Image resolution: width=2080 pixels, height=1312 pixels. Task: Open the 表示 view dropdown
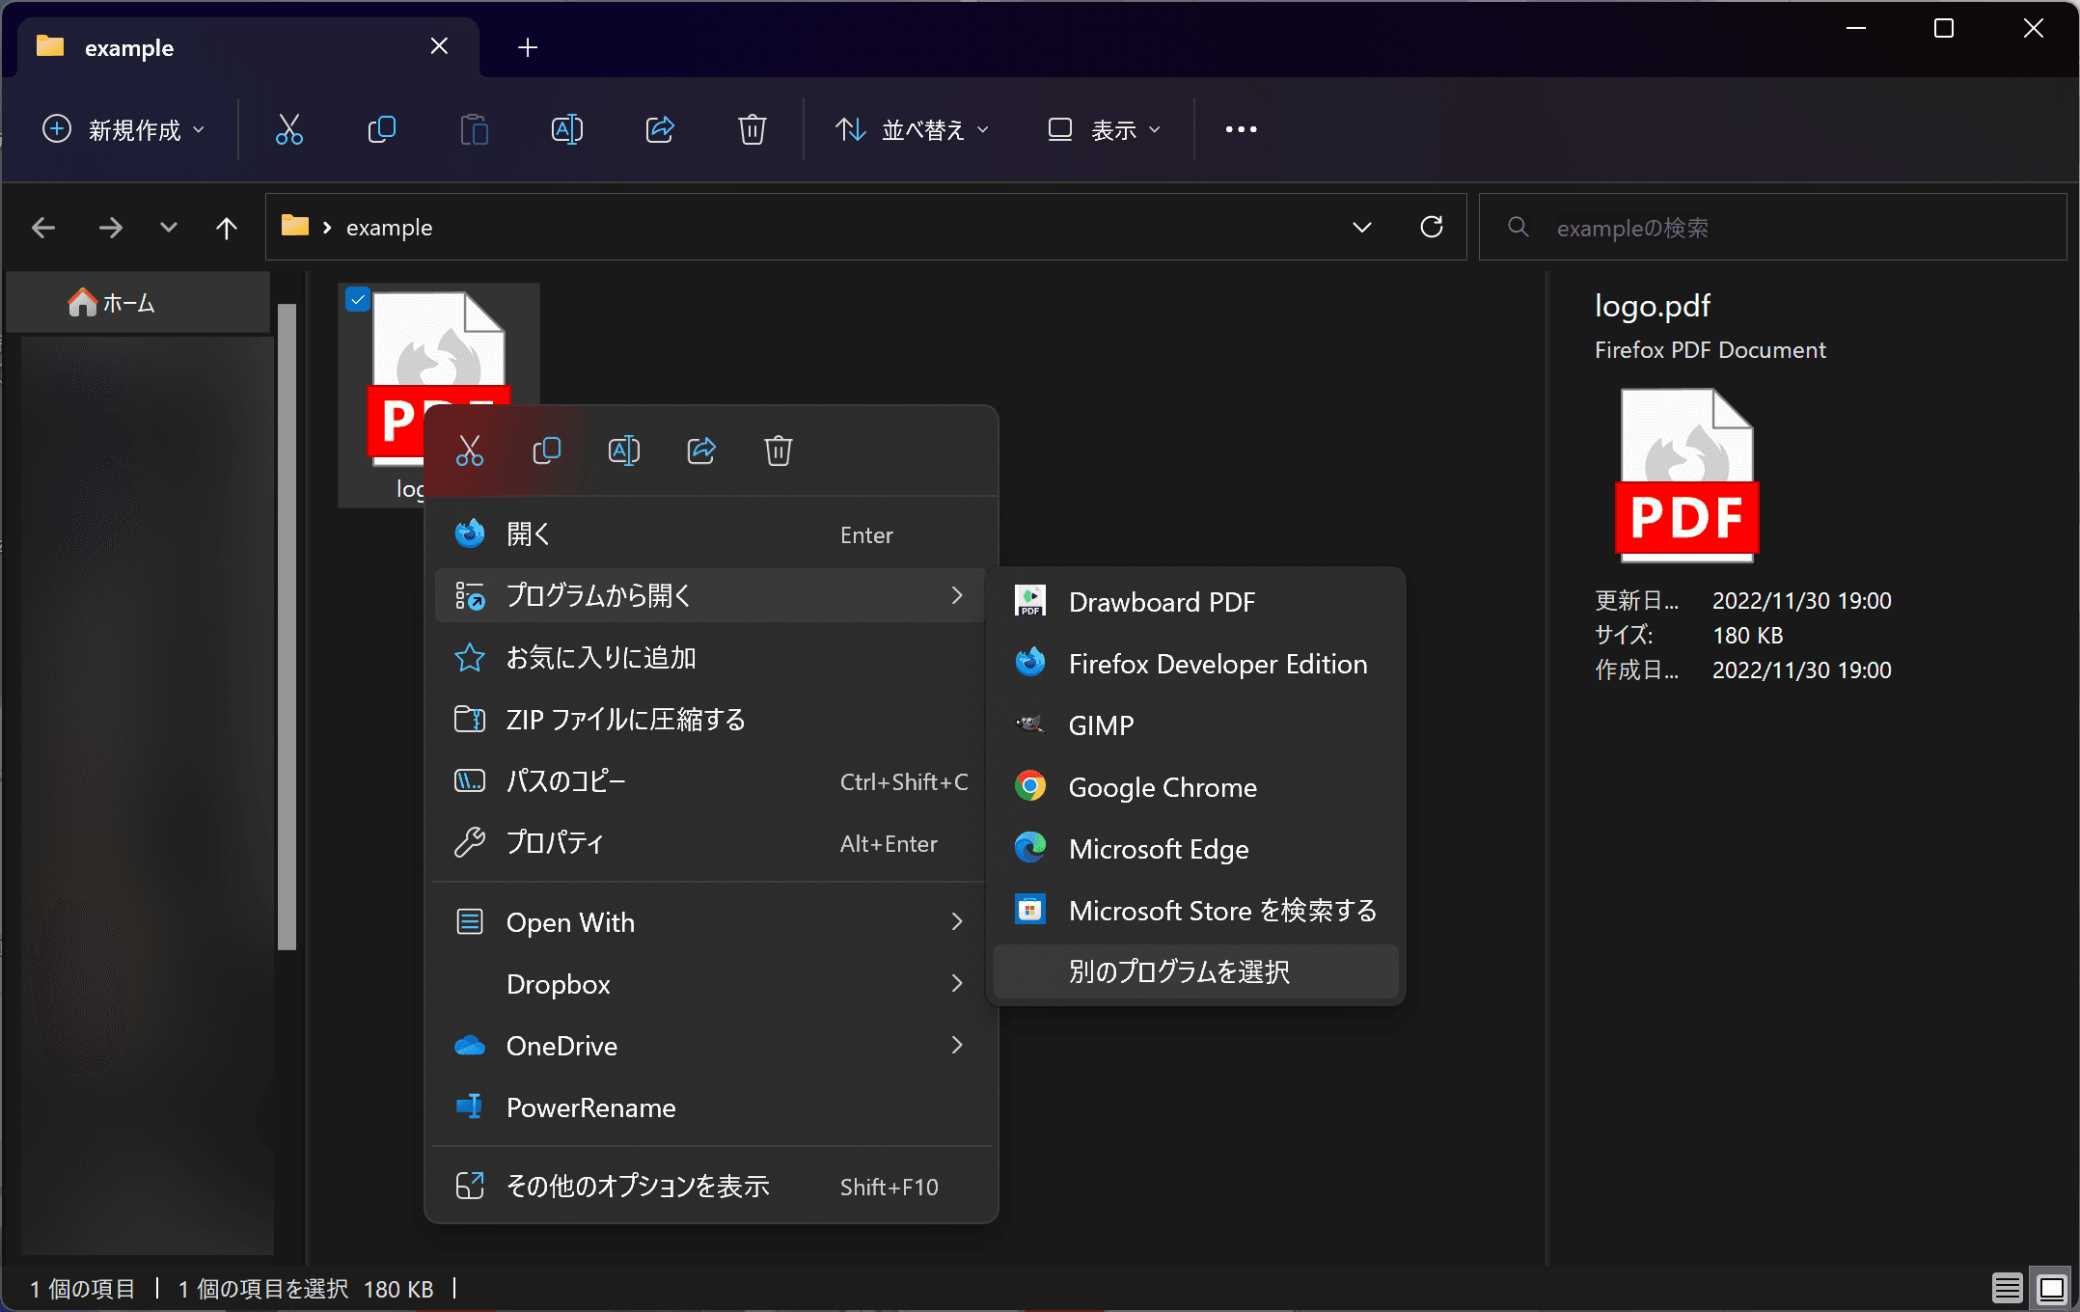1105,129
